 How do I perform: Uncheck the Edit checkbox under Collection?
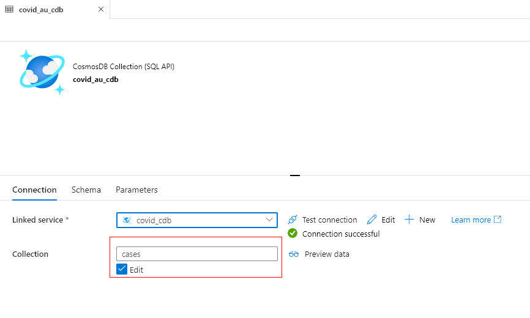(122, 269)
